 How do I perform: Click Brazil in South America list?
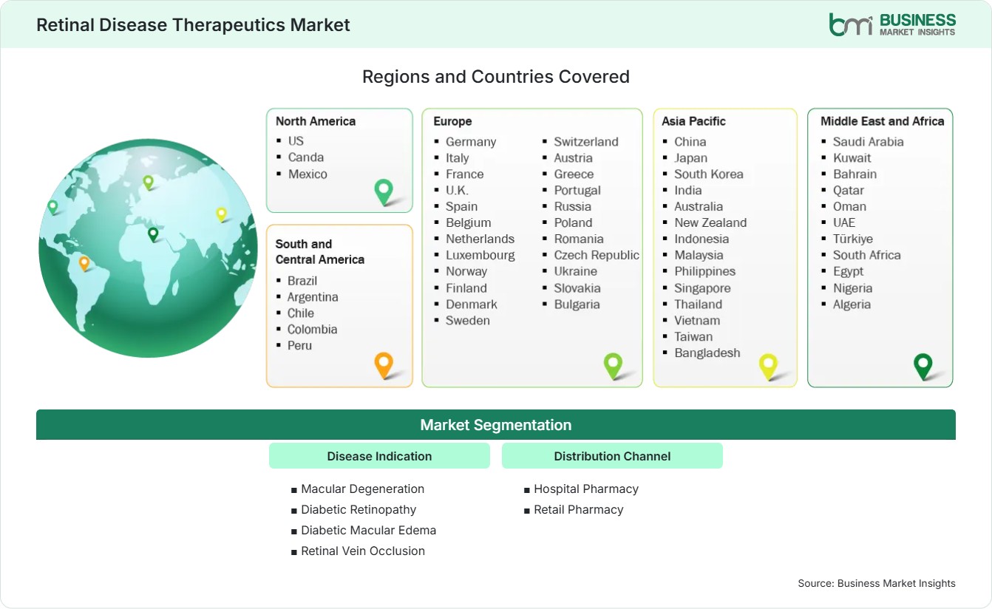(x=302, y=281)
